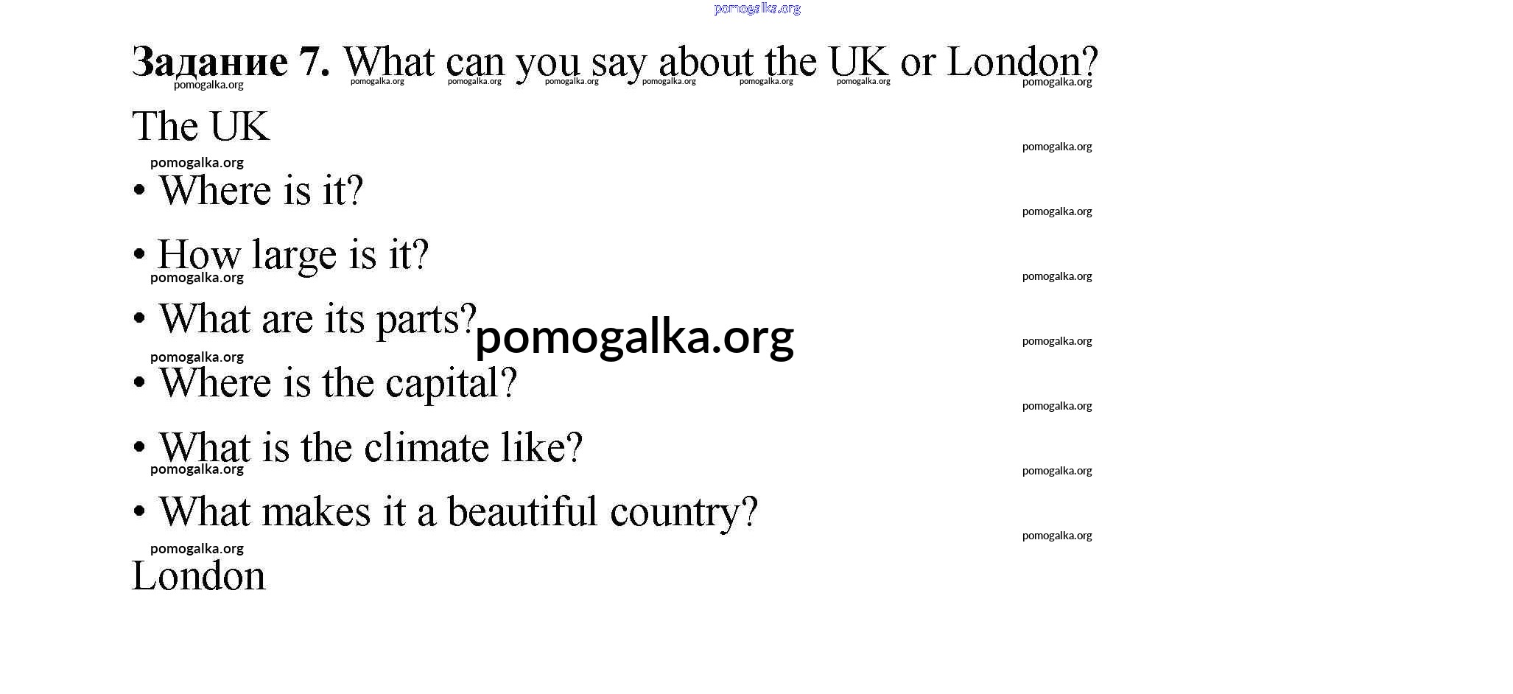The image size is (1513, 694).
Task: Click the bullet before "Where is it?"
Action: point(139,191)
